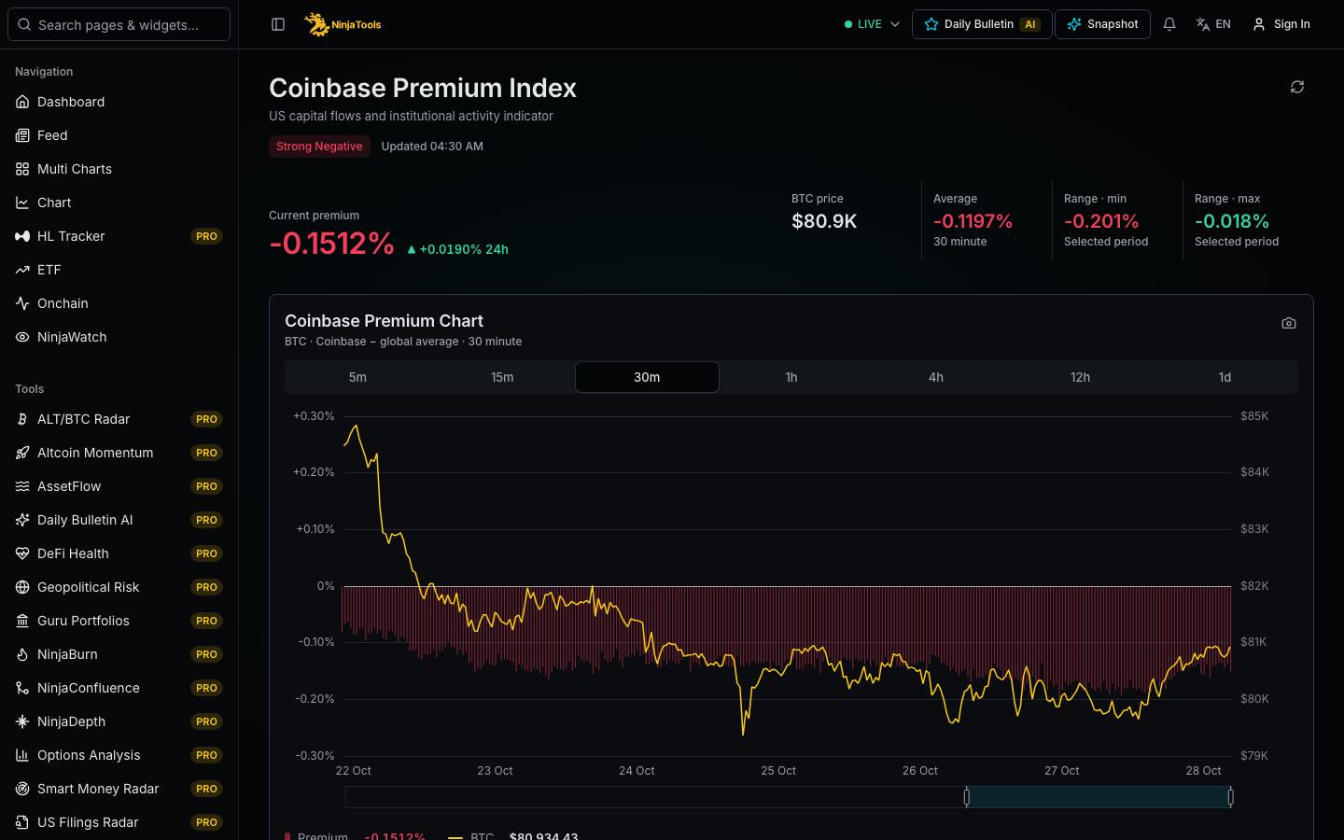Select the 4h timeframe tab
This screenshot has height=840, width=1344.
tap(936, 377)
